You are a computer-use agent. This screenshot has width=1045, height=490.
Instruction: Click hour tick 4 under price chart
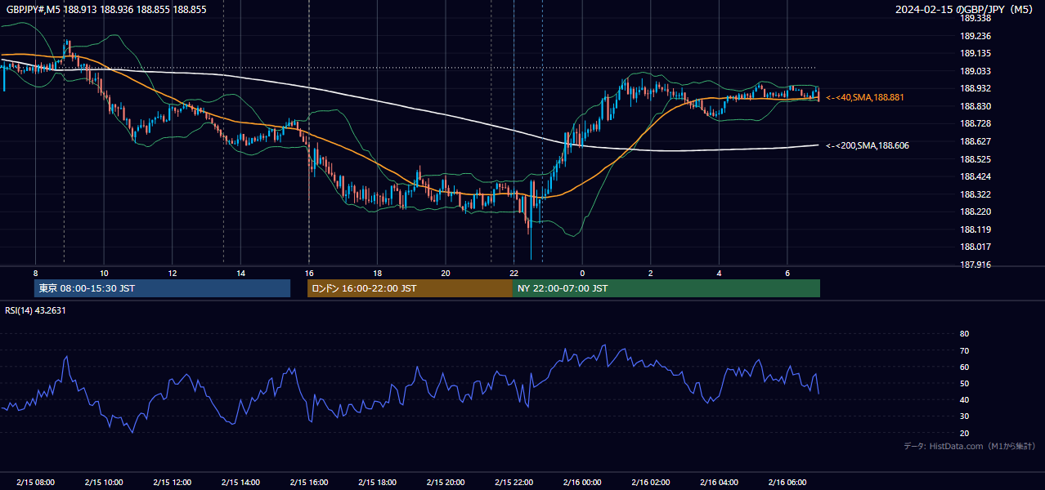tap(719, 273)
